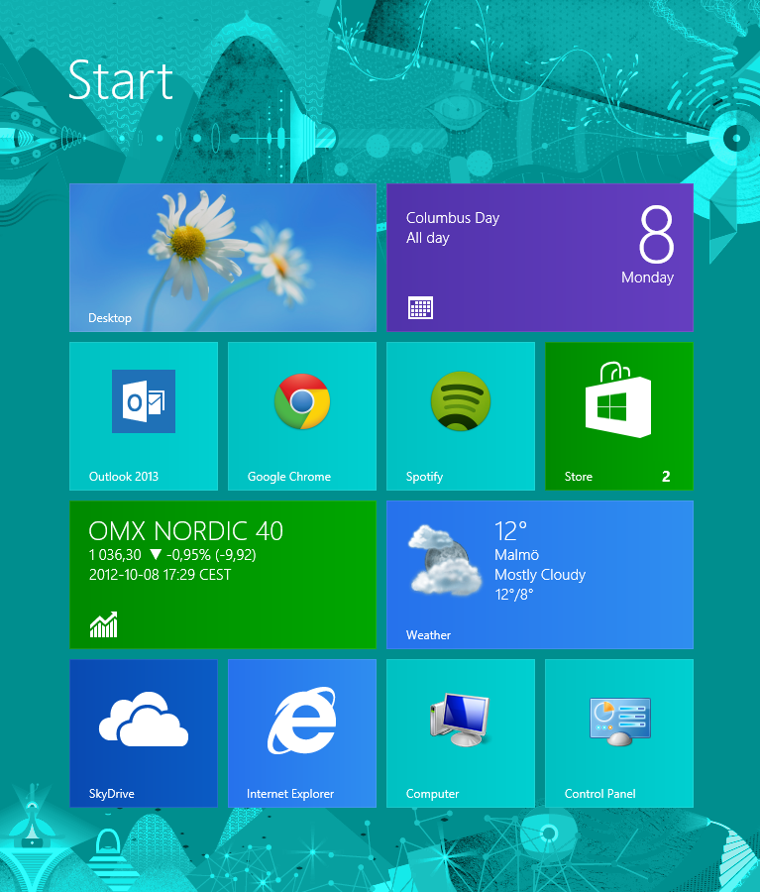
Task: Click the Google Chrome label
Action: [x=289, y=477]
